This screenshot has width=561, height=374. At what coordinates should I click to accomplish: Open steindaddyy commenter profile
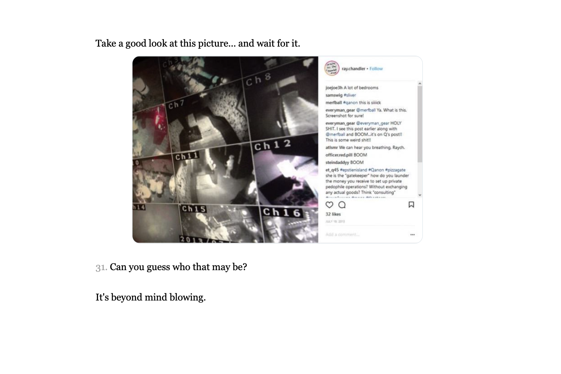[x=337, y=163]
